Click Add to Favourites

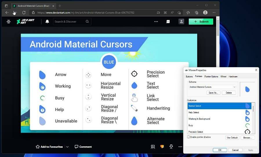click(49, 147)
